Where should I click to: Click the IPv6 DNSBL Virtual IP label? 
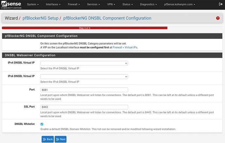tap(21, 76)
